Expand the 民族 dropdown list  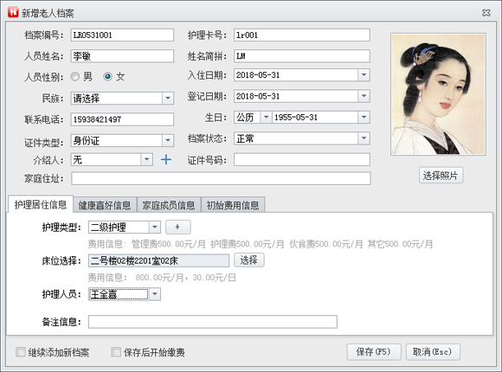pyautogui.click(x=168, y=98)
